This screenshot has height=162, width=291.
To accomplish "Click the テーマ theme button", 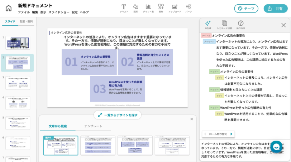I will pyautogui.click(x=246, y=9).
